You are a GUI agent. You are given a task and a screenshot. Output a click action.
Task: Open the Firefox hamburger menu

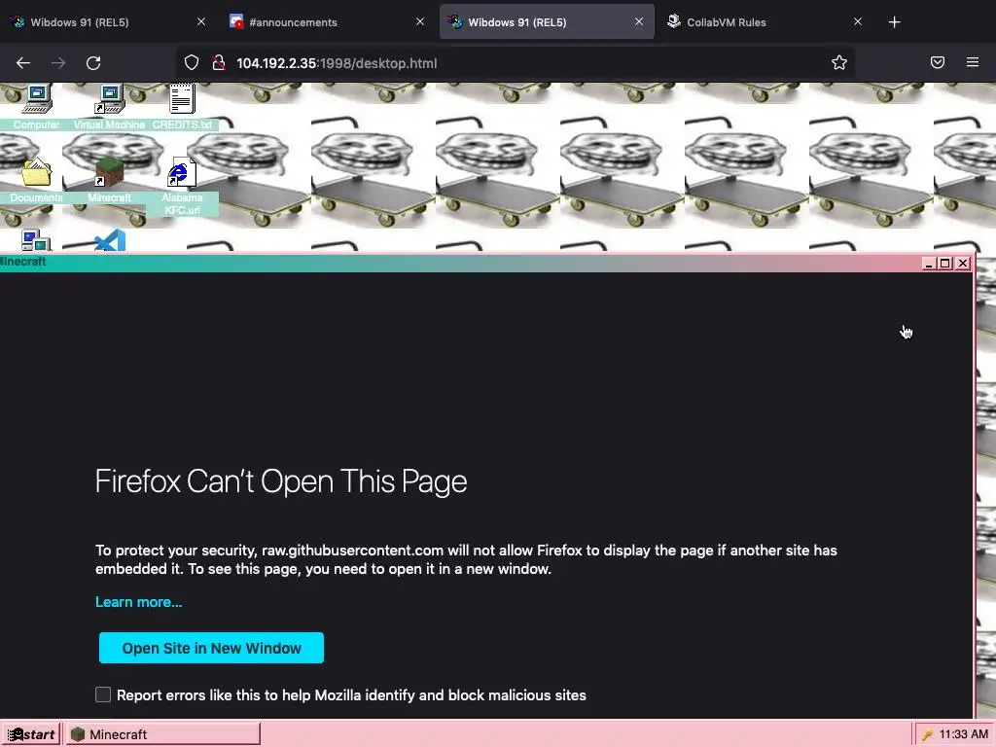[x=973, y=62]
